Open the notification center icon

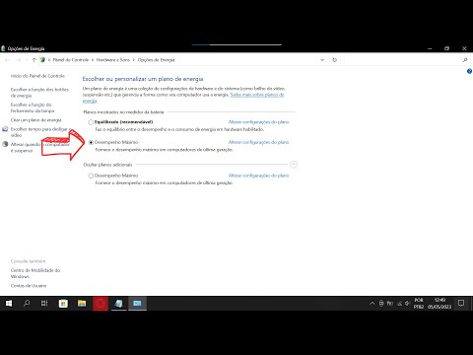tap(461, 303)
